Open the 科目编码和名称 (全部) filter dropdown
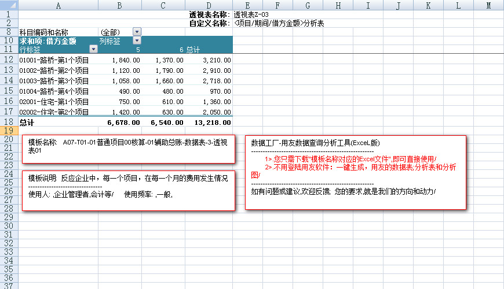The image size is (504, 289). click(x=137, y=32)
